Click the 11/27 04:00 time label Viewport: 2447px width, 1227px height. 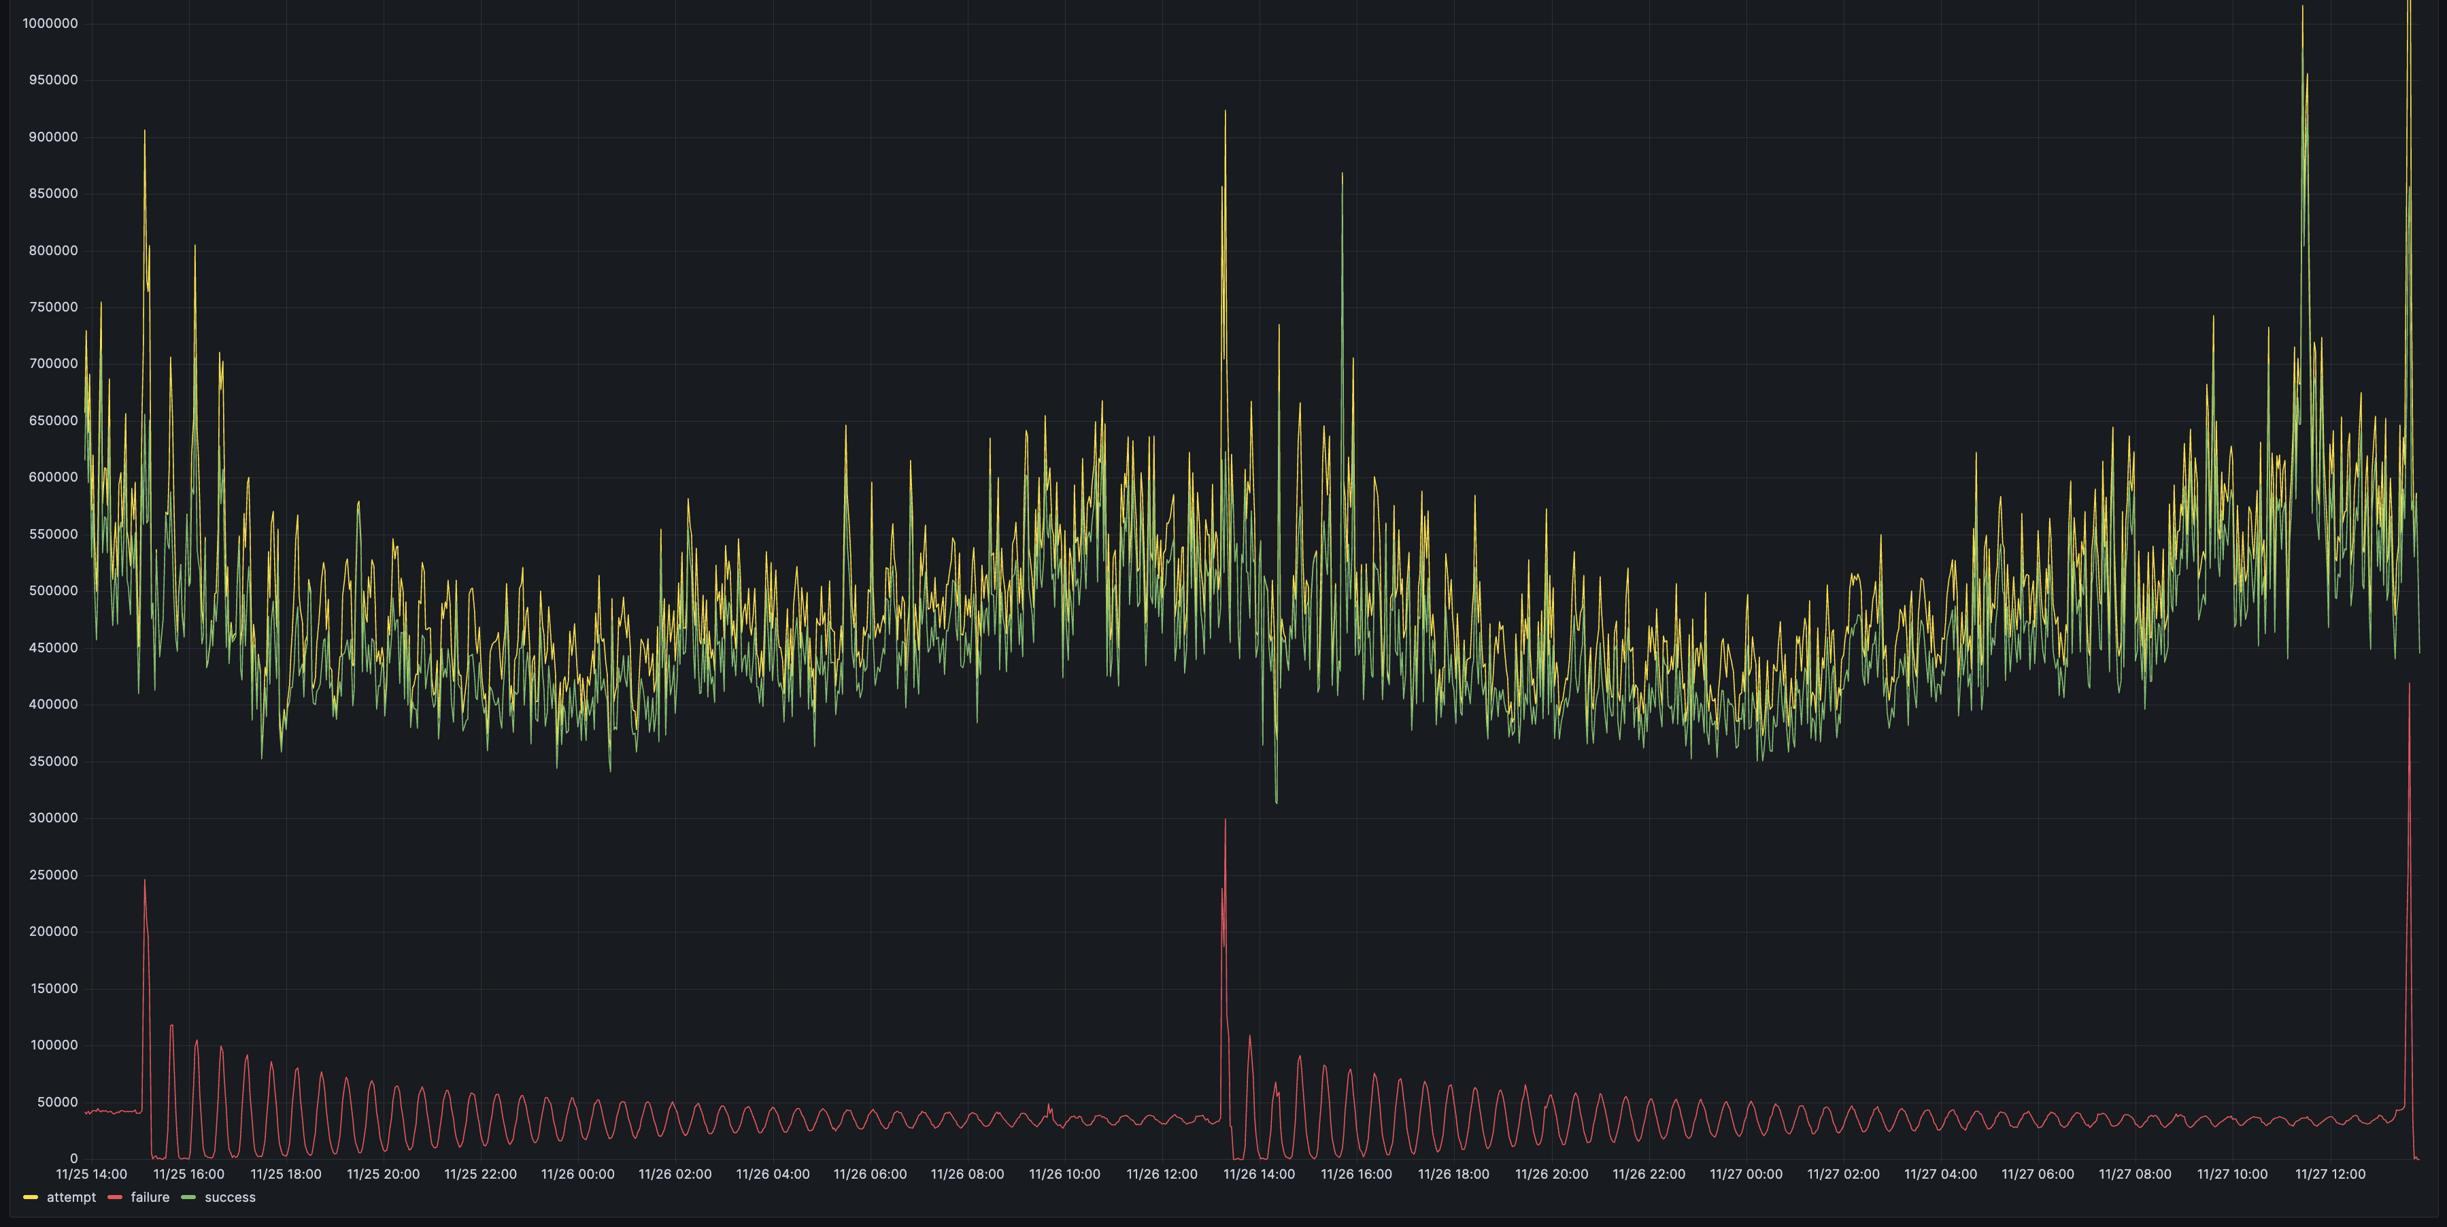[1941, 1175]
